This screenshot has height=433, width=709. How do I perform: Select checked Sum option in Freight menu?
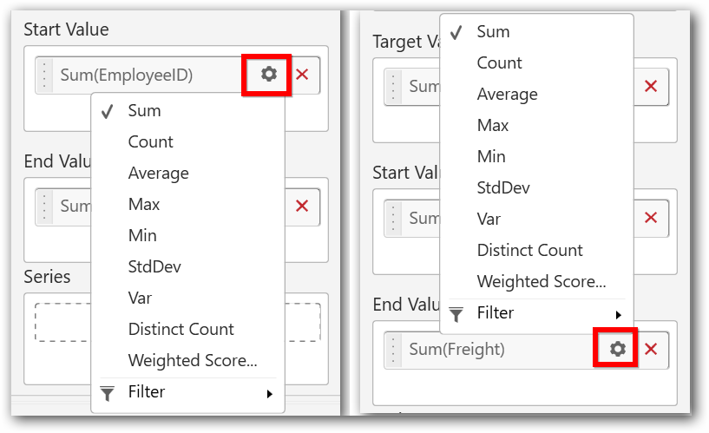(x=493, y=31)
